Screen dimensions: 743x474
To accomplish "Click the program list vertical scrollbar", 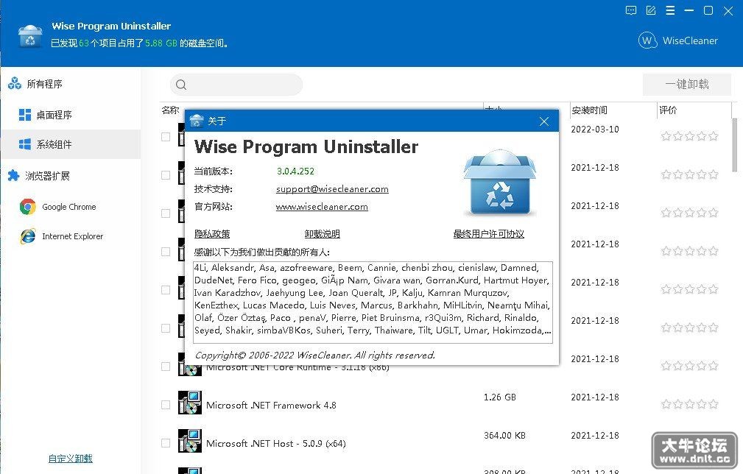I will pyautogui.click(x=734, y=144).
